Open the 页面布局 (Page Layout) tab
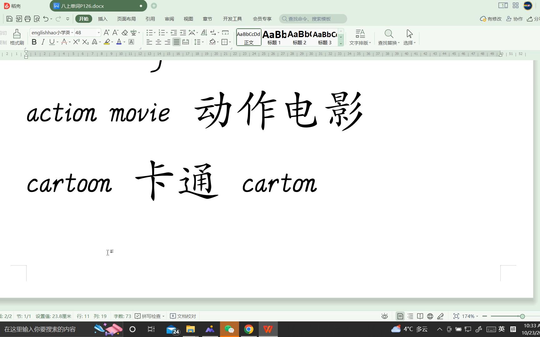Image resolution: width=540 pixels, height=337 pixels. [x=126, y=19]
